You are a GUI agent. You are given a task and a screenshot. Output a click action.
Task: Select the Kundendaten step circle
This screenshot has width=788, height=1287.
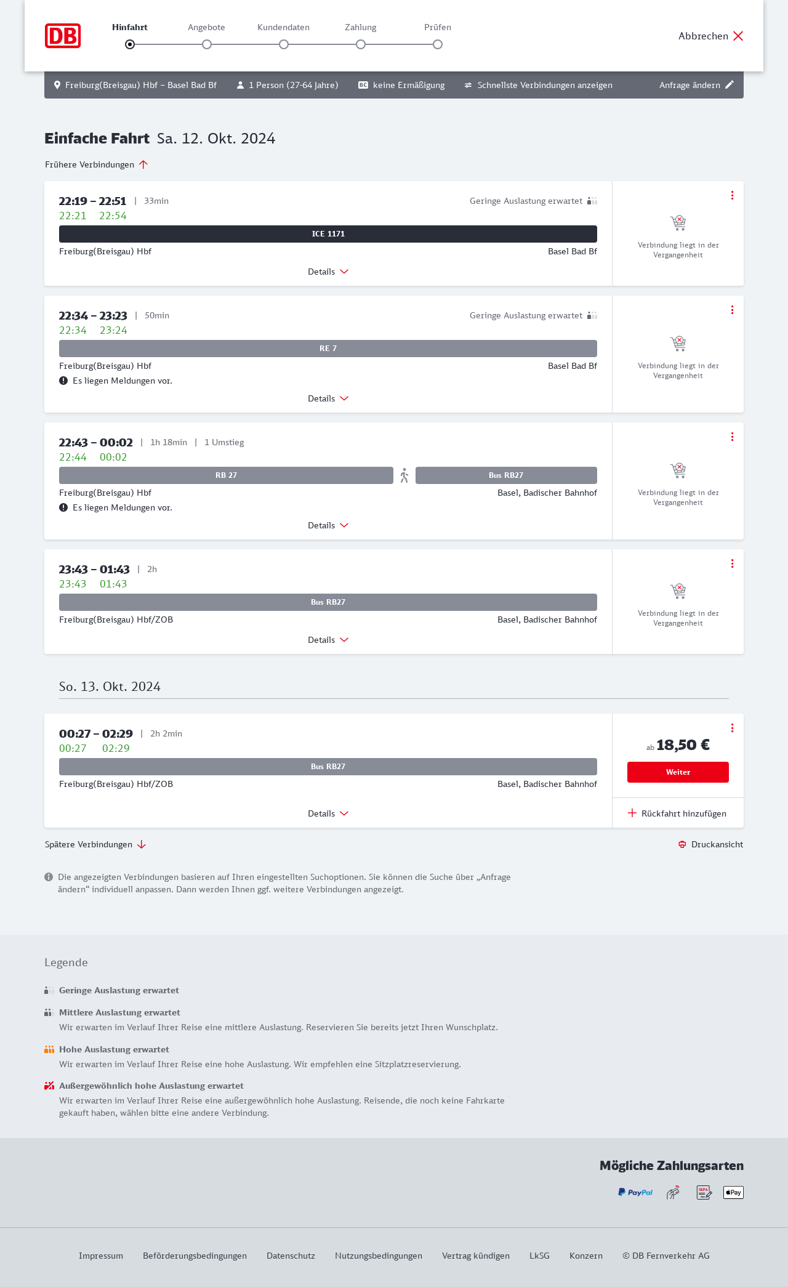click(284, 44)
